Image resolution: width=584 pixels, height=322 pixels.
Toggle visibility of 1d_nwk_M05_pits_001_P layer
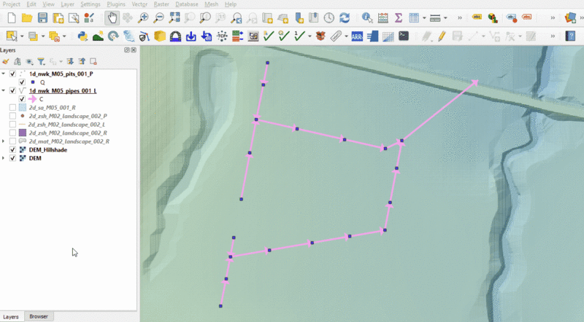pyautogui.click(x=12, y=74)
